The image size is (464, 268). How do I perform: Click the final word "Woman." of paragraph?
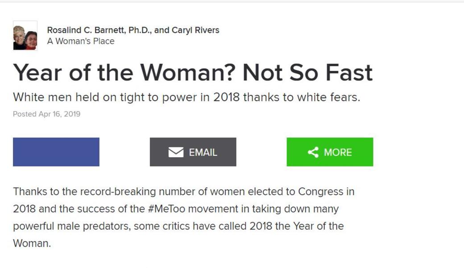[x=32, y=244]
